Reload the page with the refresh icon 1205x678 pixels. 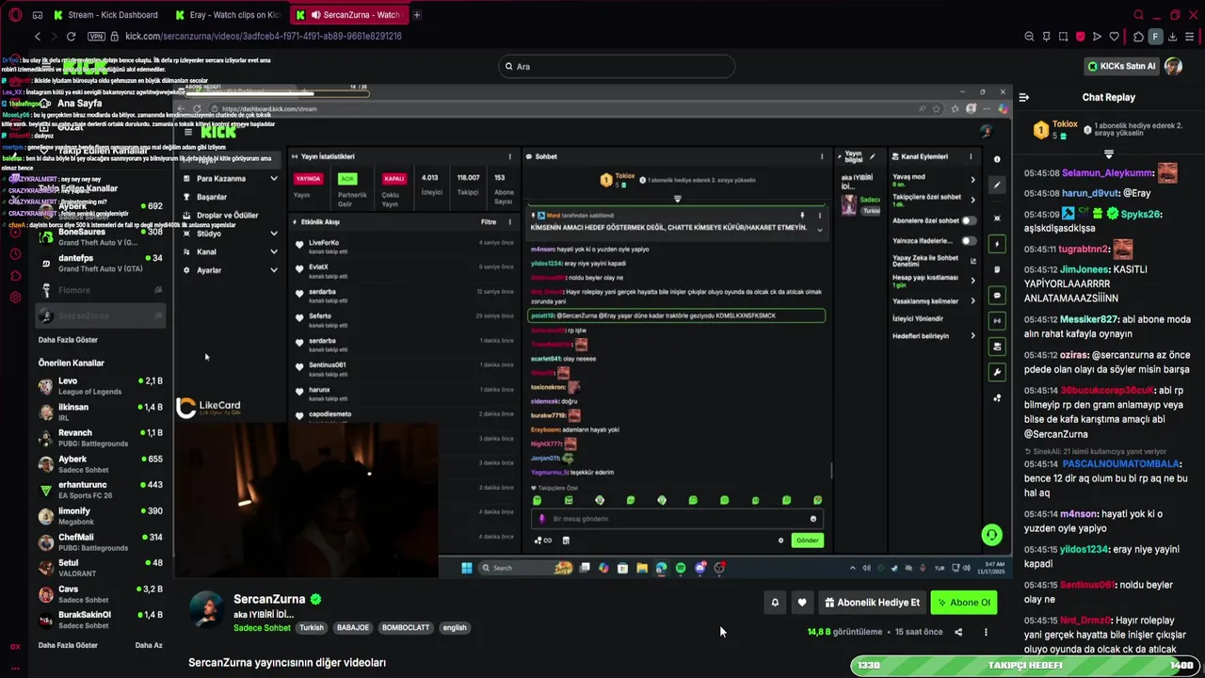(x=71, y=36)
